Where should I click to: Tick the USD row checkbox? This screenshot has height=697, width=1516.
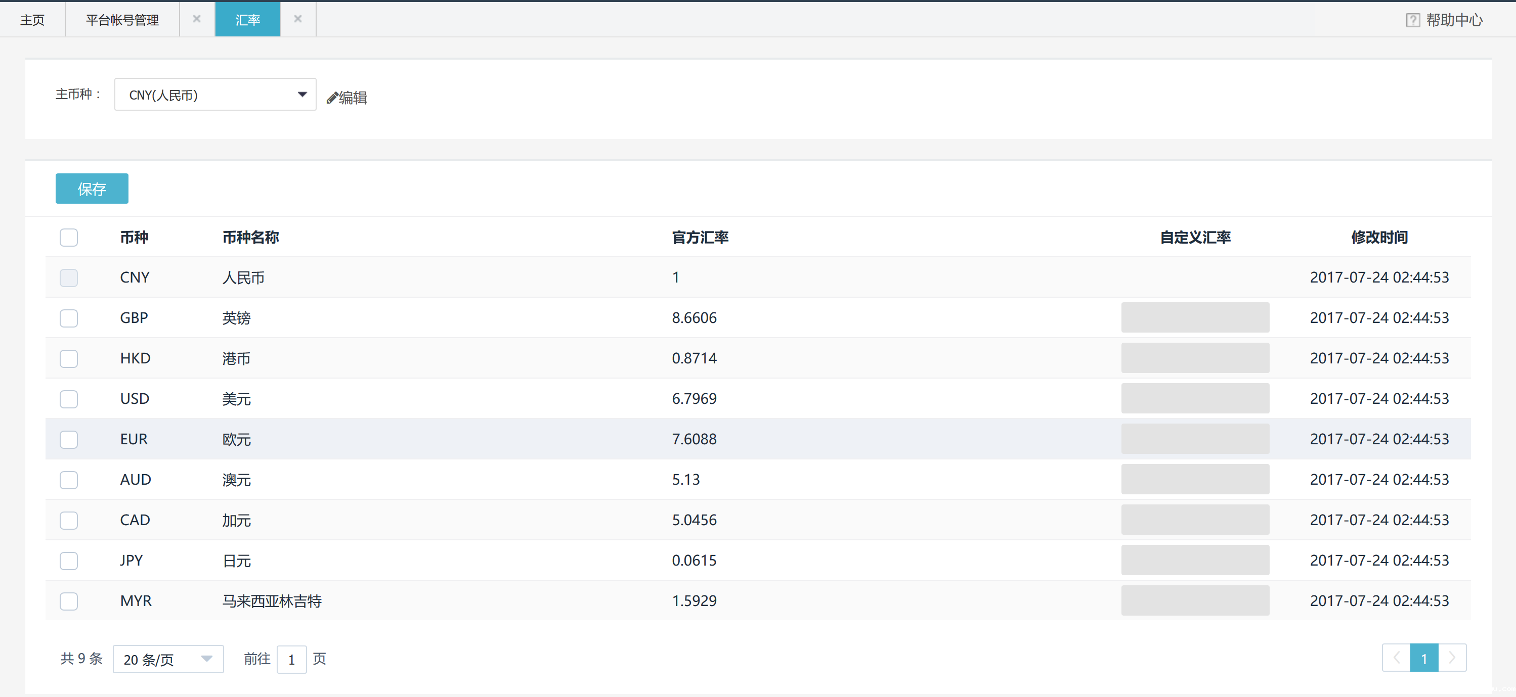tap(69, 399)
